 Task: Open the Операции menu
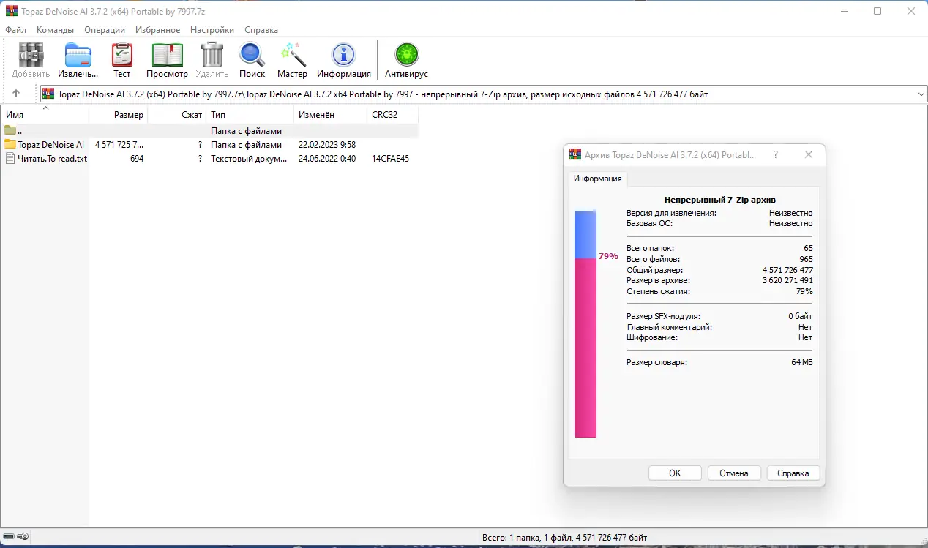105,30
